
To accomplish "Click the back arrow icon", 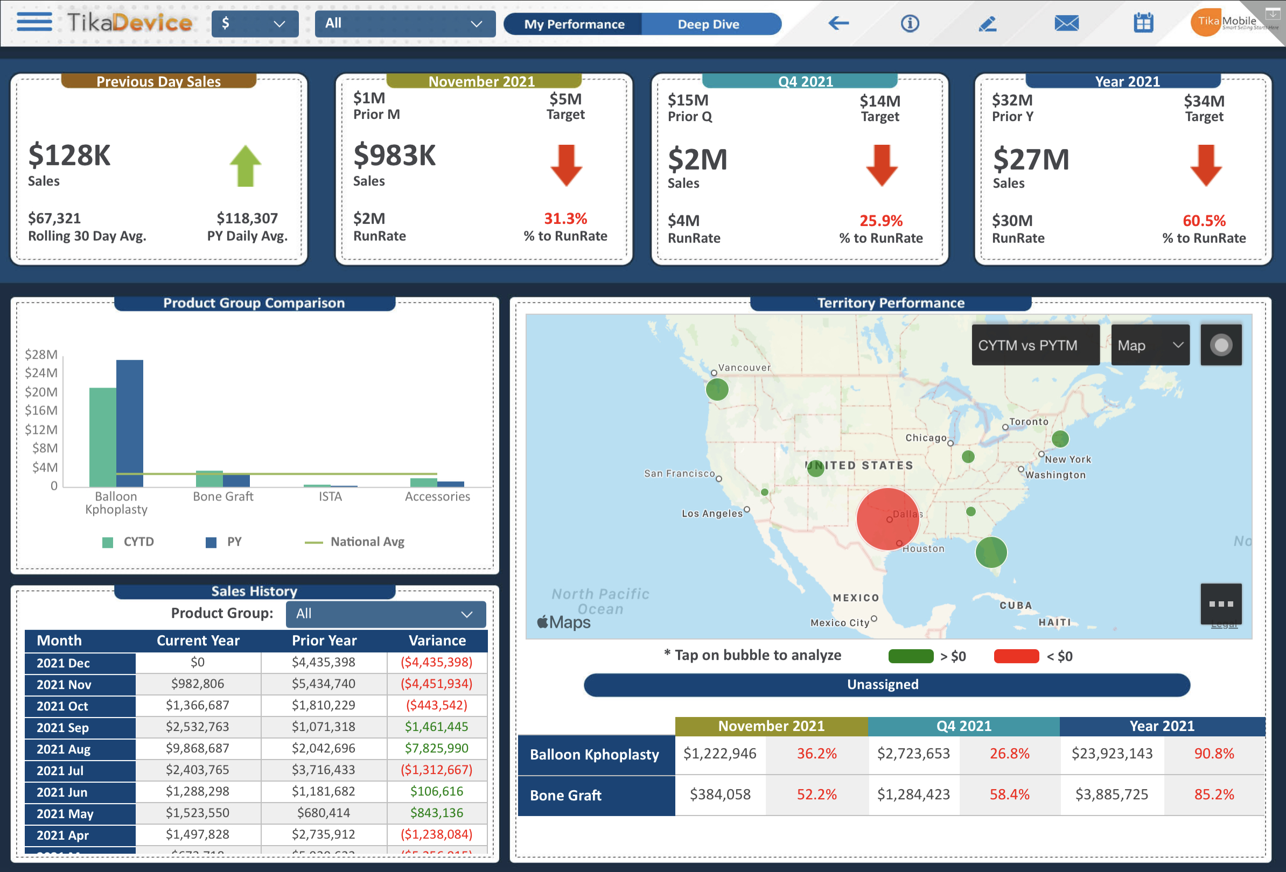I will click(838, 23).
